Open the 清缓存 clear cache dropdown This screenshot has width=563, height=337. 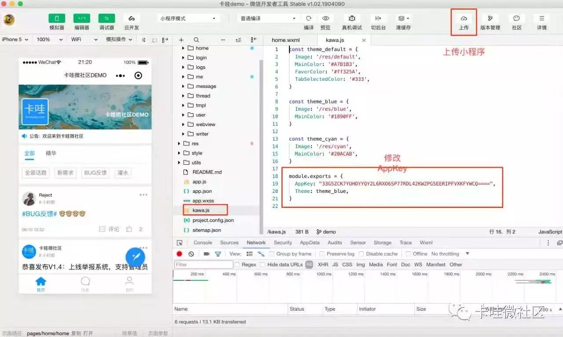pos(403,18)
